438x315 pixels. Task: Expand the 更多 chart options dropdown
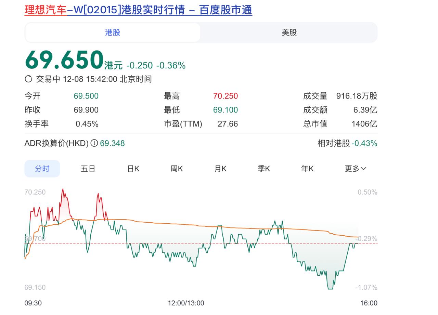pos(355,169)
